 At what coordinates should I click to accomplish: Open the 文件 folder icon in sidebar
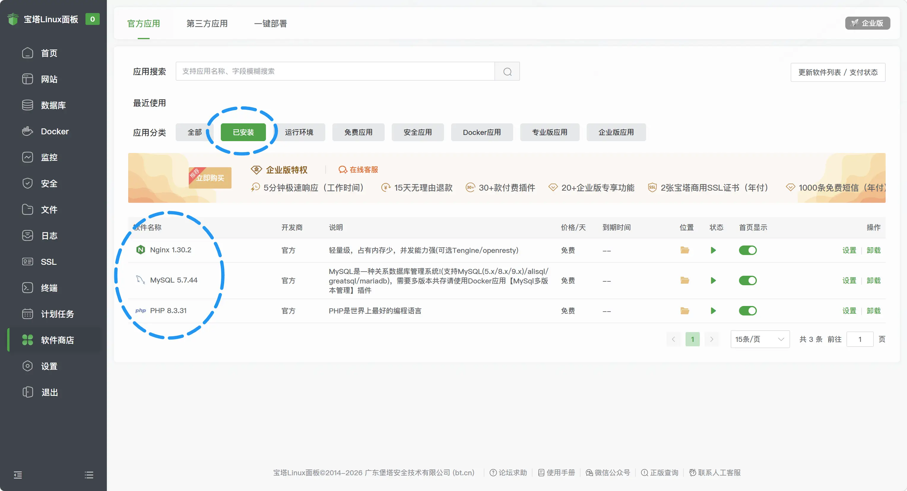(28, 209)
